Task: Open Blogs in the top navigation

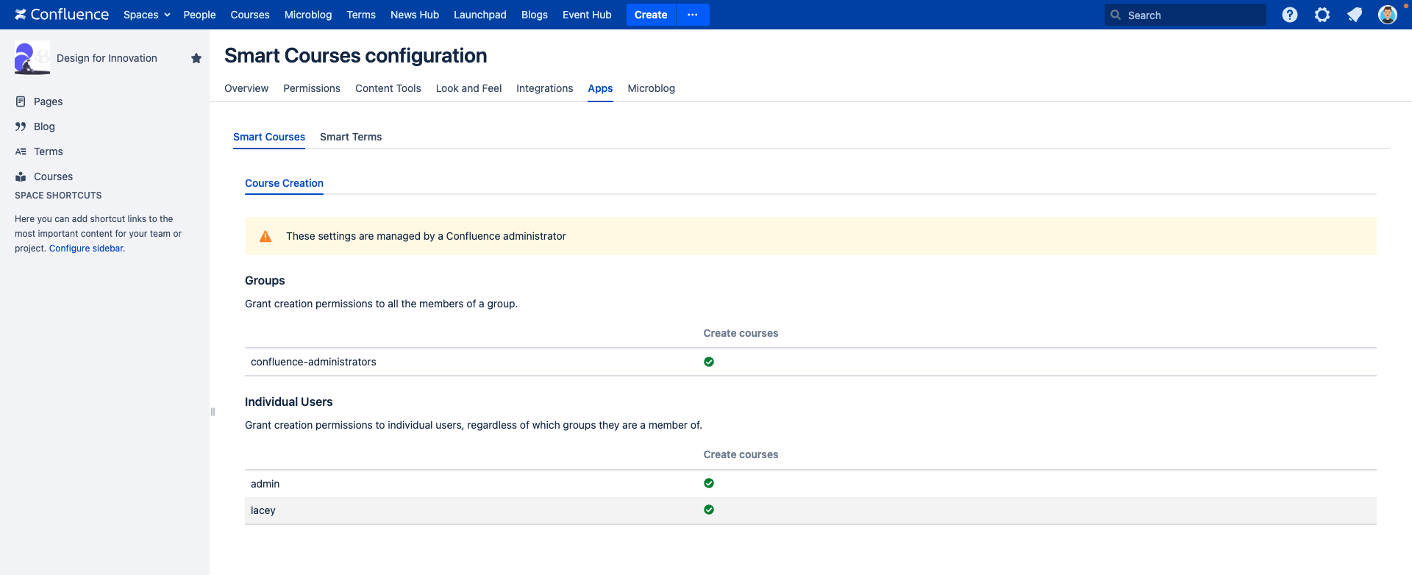Action: click(x=535, y=15)
